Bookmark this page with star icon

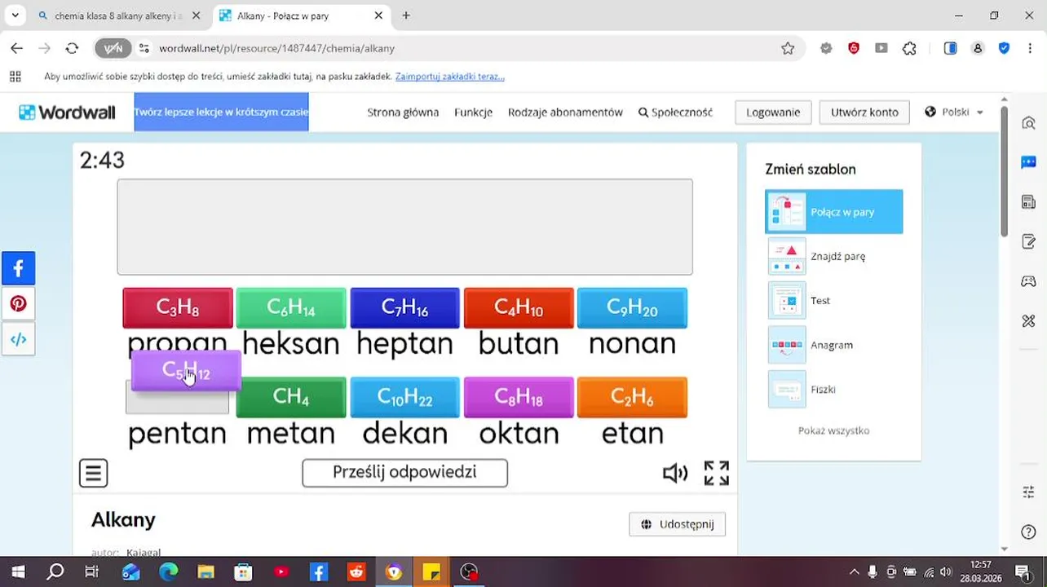click(788, 48)
